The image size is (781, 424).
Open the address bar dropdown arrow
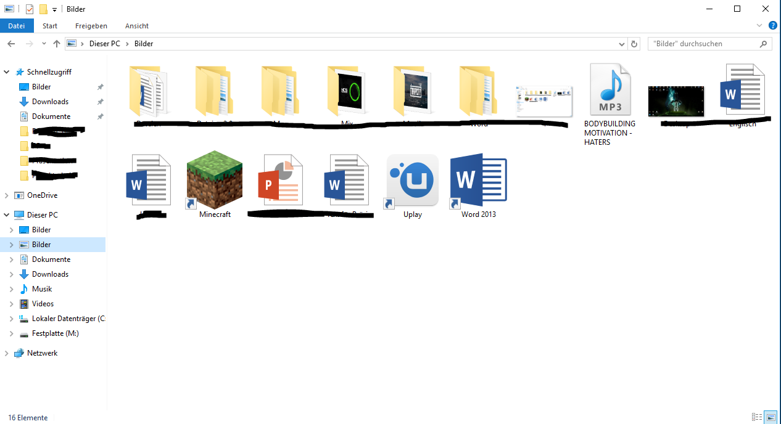621,43
